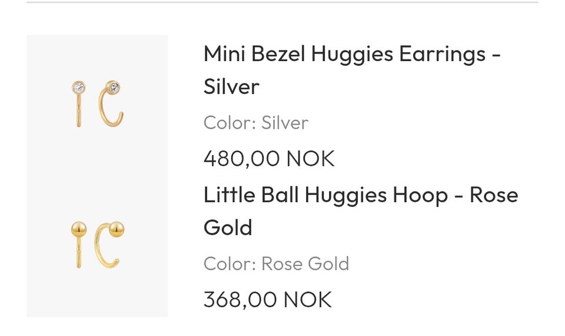
Task: Click the horizontal divider line above the products
Action: 282,2
